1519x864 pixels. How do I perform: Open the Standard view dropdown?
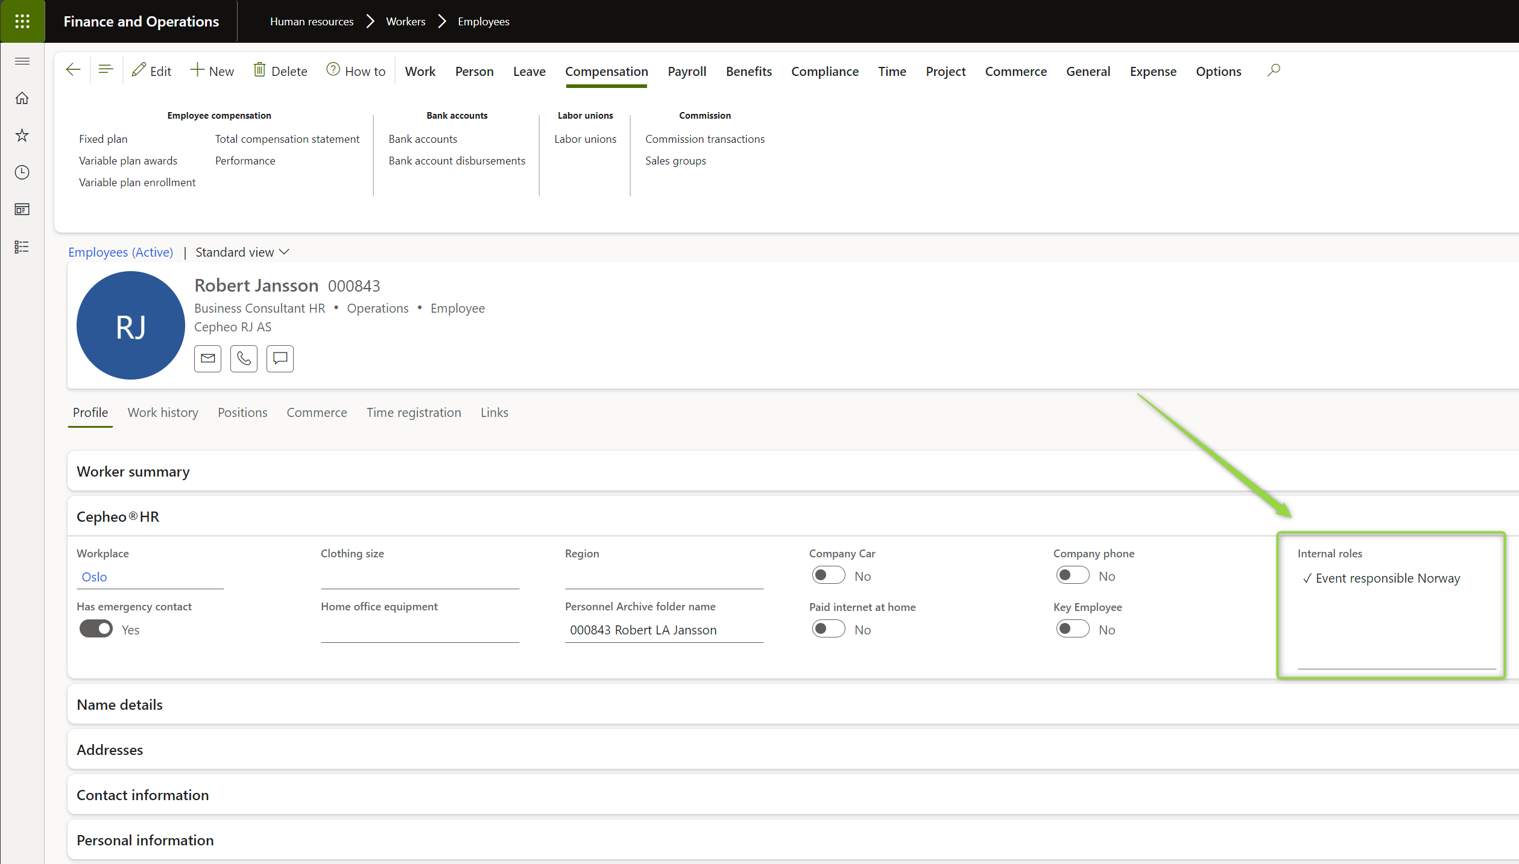click(x=242, y=252)
